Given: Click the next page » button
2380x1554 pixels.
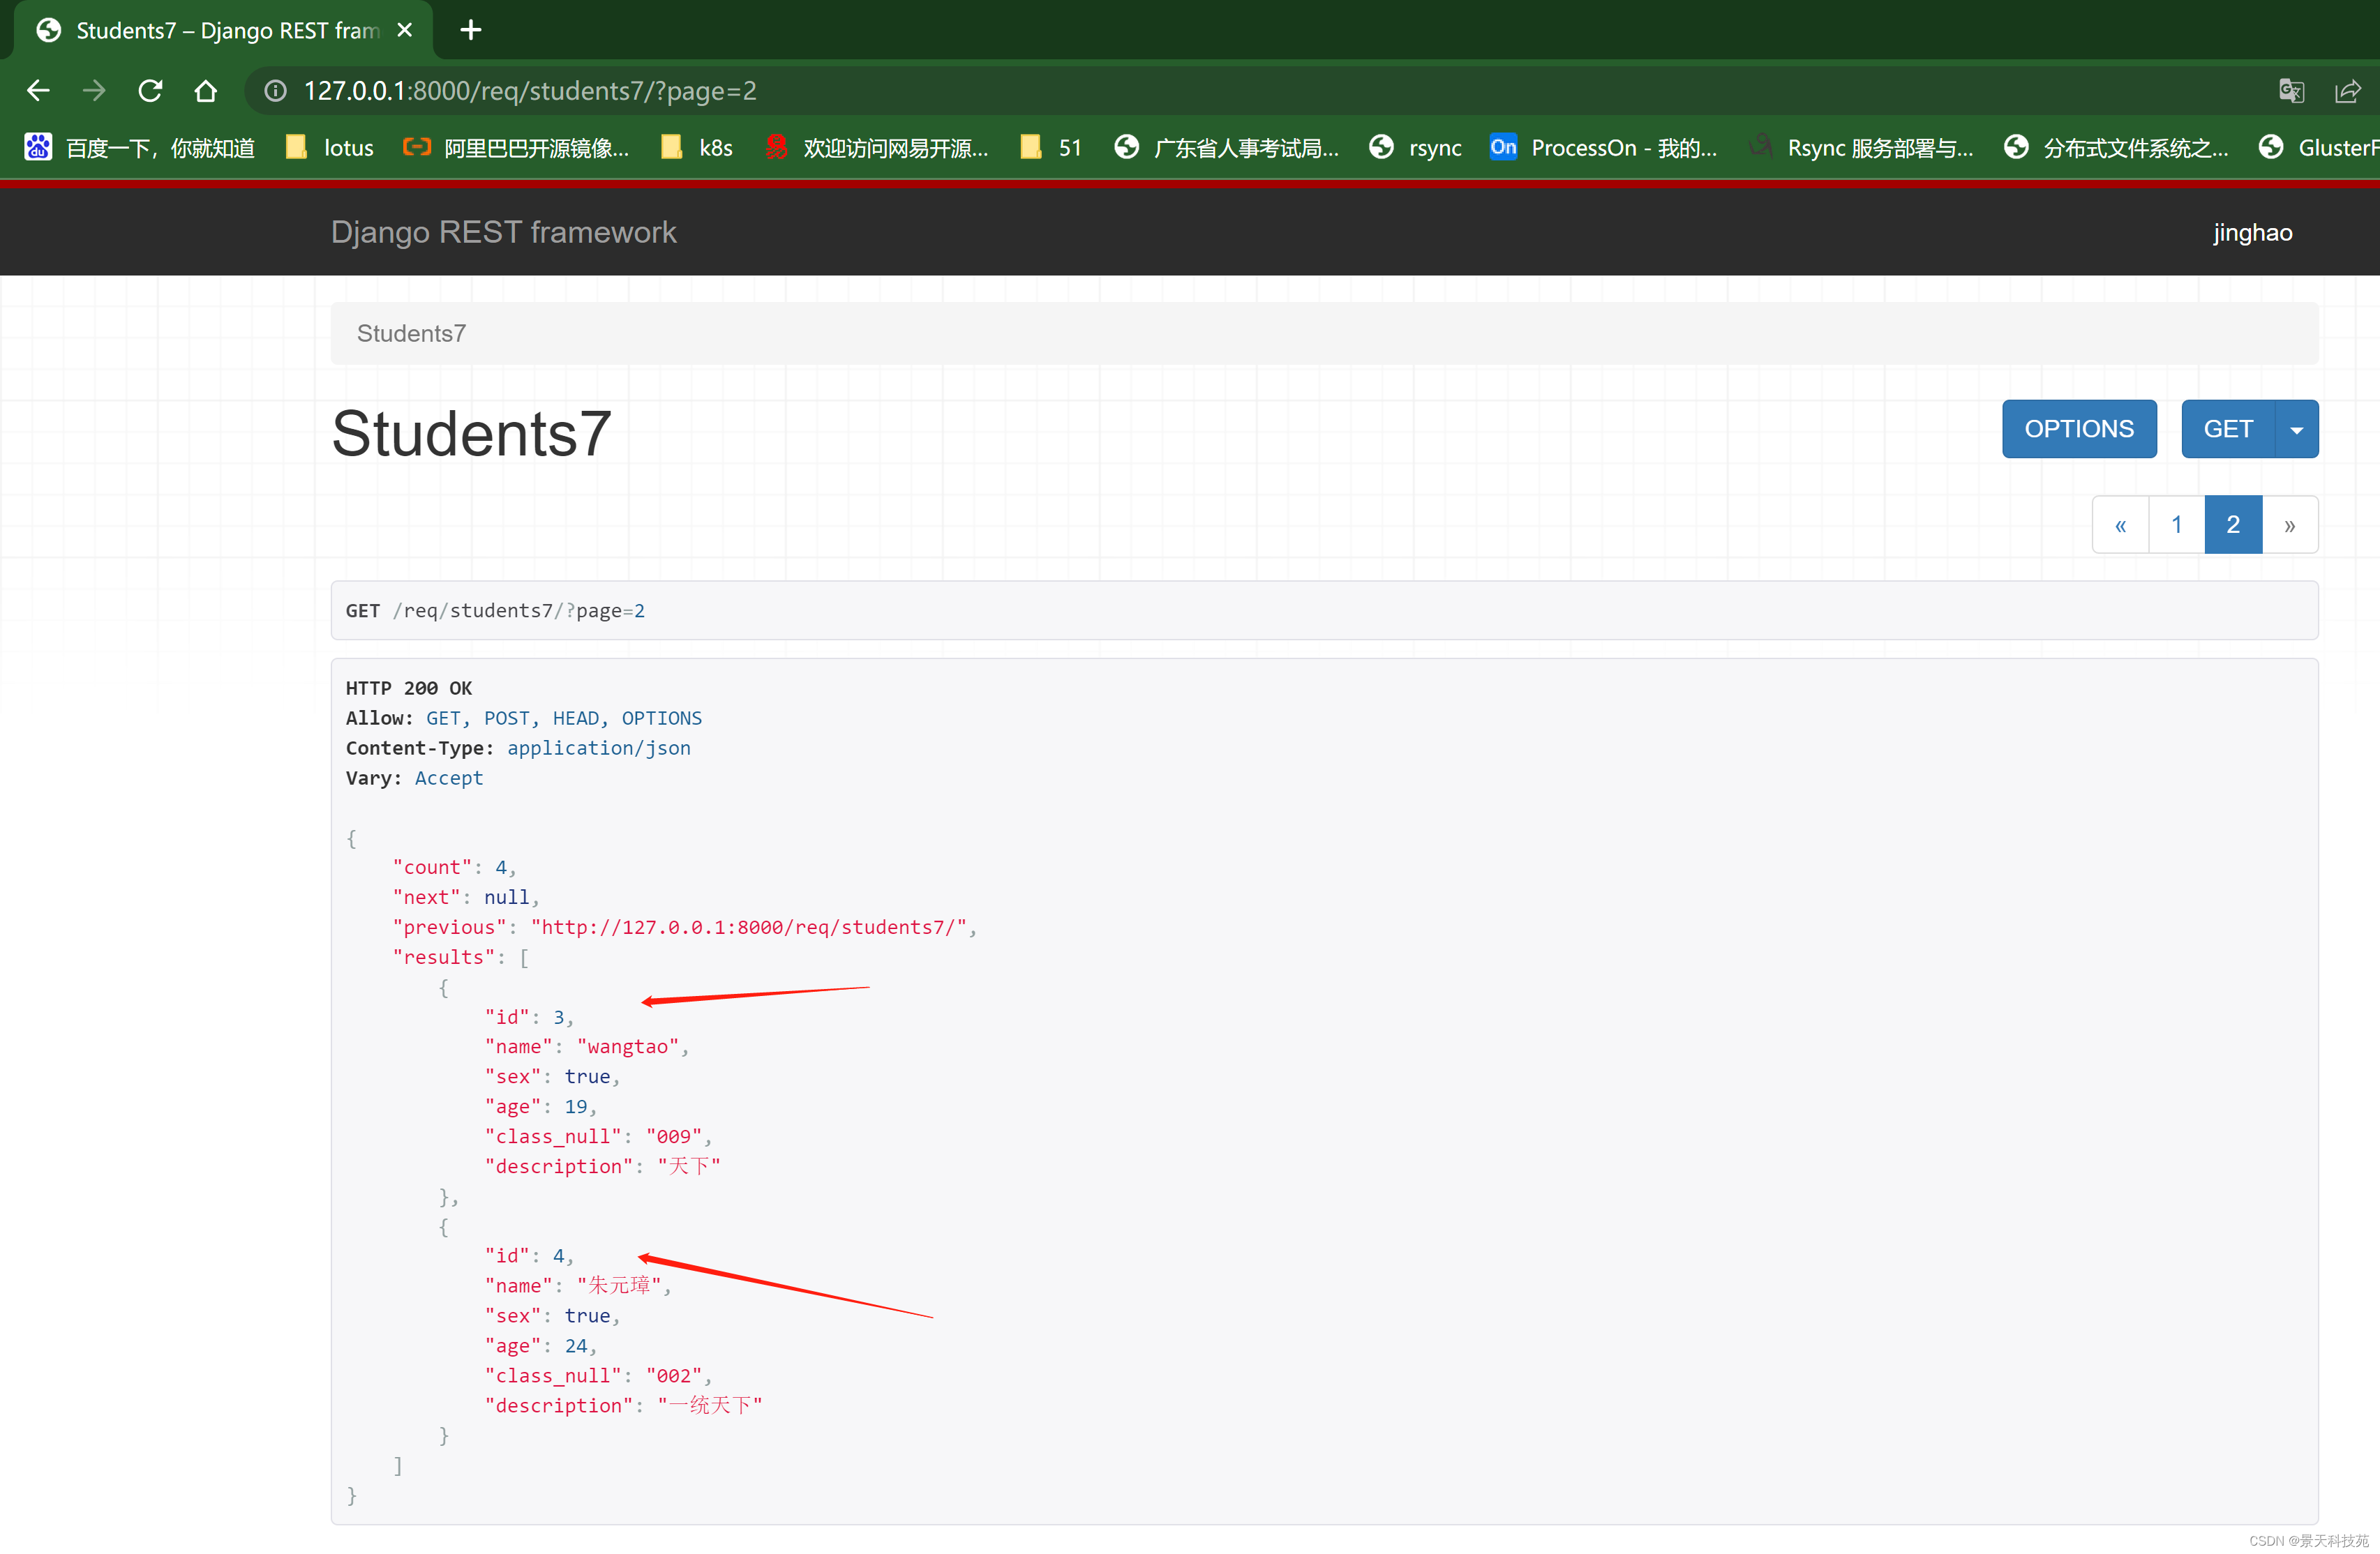Looking at the screenshot, I should 2290,525.
